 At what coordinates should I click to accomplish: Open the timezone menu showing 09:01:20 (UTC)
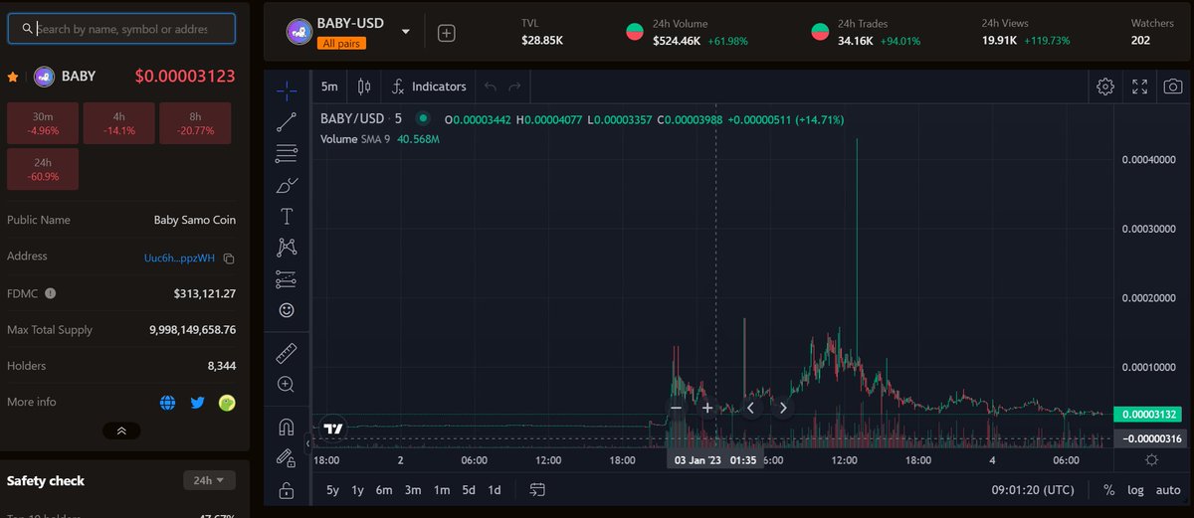tap(1033, 489)
